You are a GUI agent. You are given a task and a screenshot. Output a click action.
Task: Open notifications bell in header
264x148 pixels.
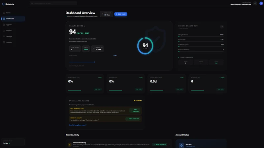[x=255, y=3]
